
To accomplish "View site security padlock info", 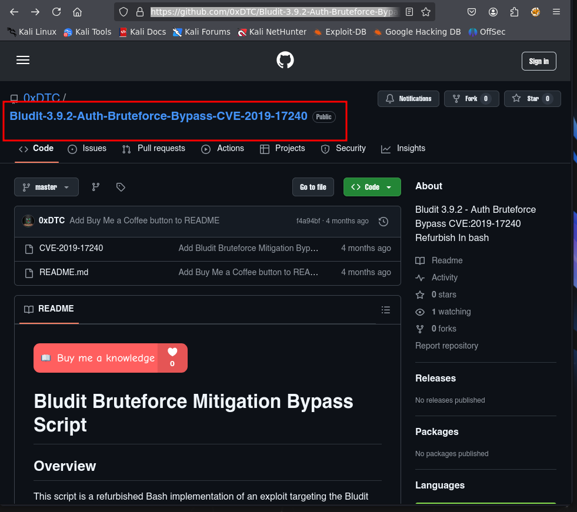I will point(140,12).
